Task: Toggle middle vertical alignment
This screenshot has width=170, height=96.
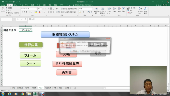Action: 51,9
